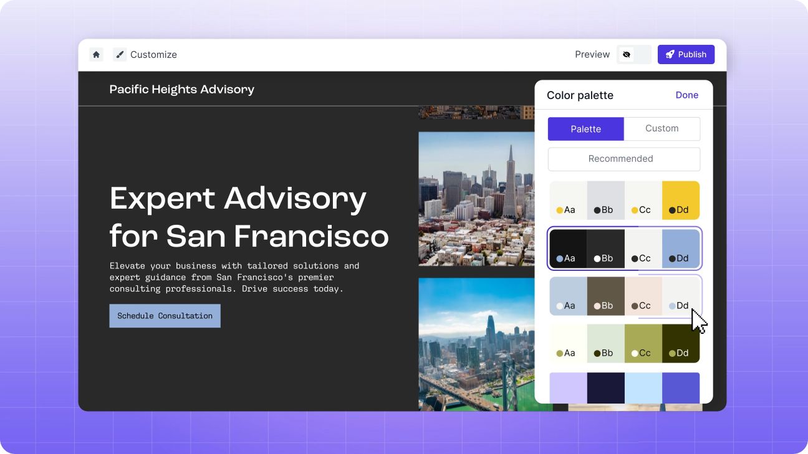Select the purple and navy palette
Image resolution: width=808 pixels, height=454 pixels.
coord(625,388)
